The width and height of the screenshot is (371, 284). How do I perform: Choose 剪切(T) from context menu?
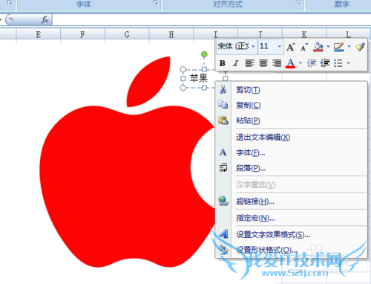coord(292,90)
